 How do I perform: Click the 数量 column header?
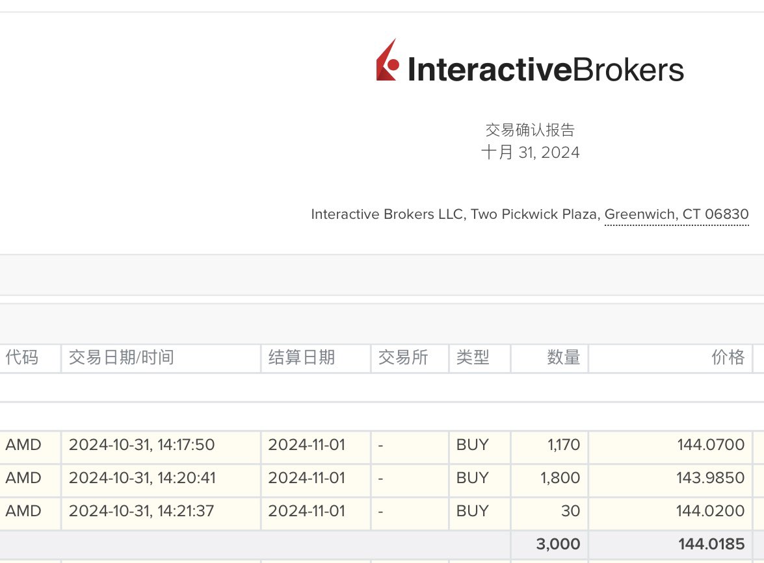click(x=564, y=358)
